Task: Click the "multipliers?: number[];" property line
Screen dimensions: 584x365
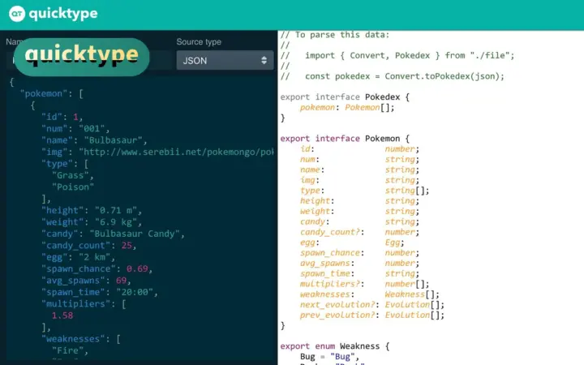Action: point(365,284)
